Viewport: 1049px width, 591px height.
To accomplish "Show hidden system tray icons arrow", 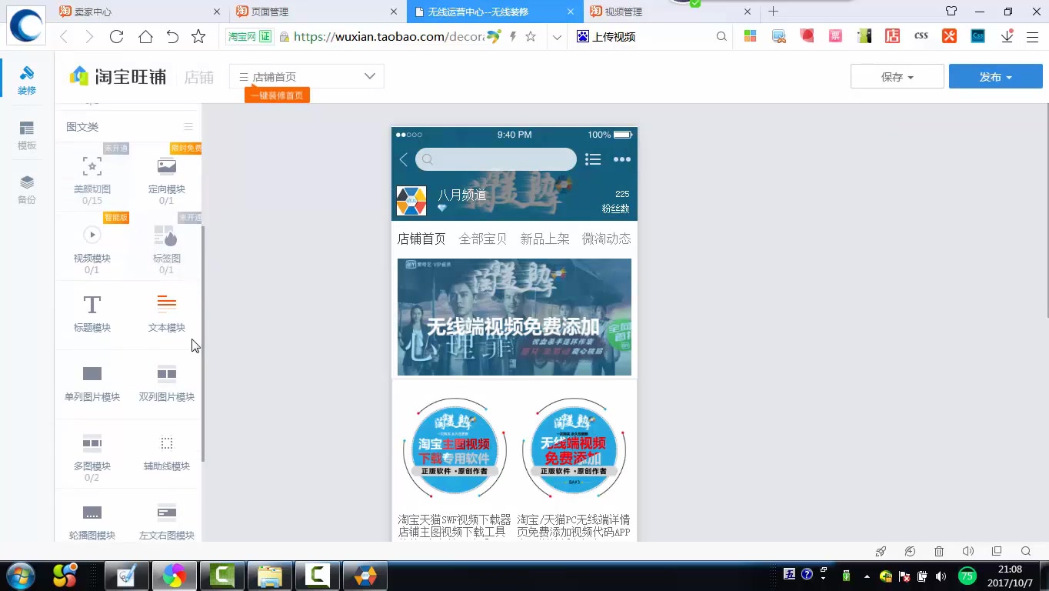I will 868,576.
